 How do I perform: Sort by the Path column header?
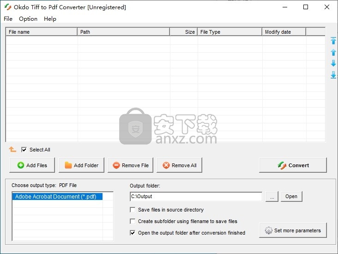coord(123,32)
